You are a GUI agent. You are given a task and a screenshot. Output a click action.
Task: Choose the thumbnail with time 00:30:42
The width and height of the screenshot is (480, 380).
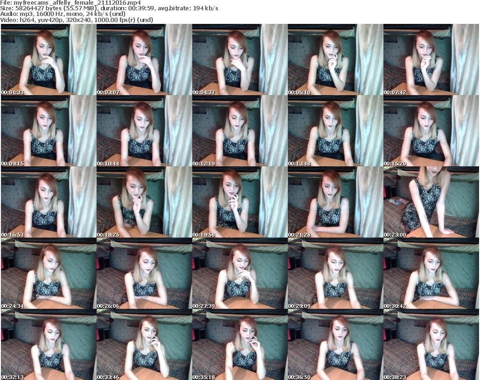pyautogui.click(x=431, y=274)
